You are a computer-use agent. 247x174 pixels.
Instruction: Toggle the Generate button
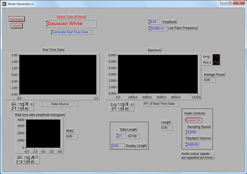(x=17, y=19)
